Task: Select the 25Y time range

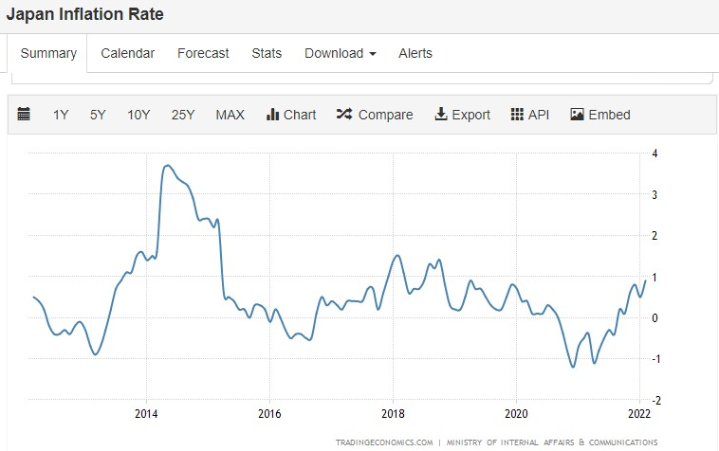Action: [x=183, y=115]
